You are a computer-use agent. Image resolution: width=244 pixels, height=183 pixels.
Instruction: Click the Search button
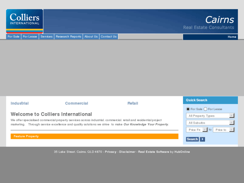tap(192, 139)
